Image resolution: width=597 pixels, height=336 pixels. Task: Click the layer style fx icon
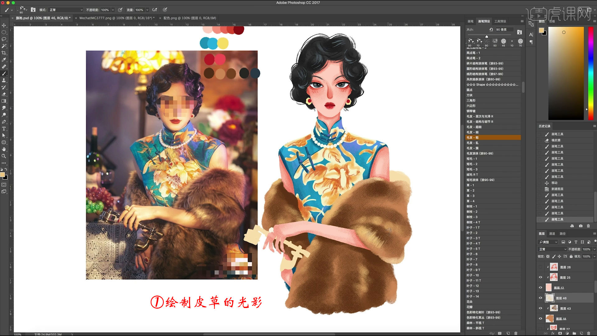(553, 333)
